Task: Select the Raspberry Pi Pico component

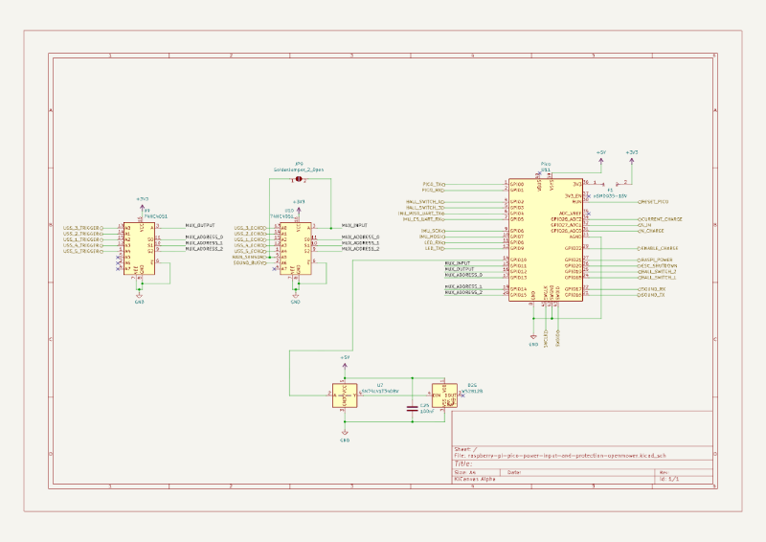Action: click(545, 239)
